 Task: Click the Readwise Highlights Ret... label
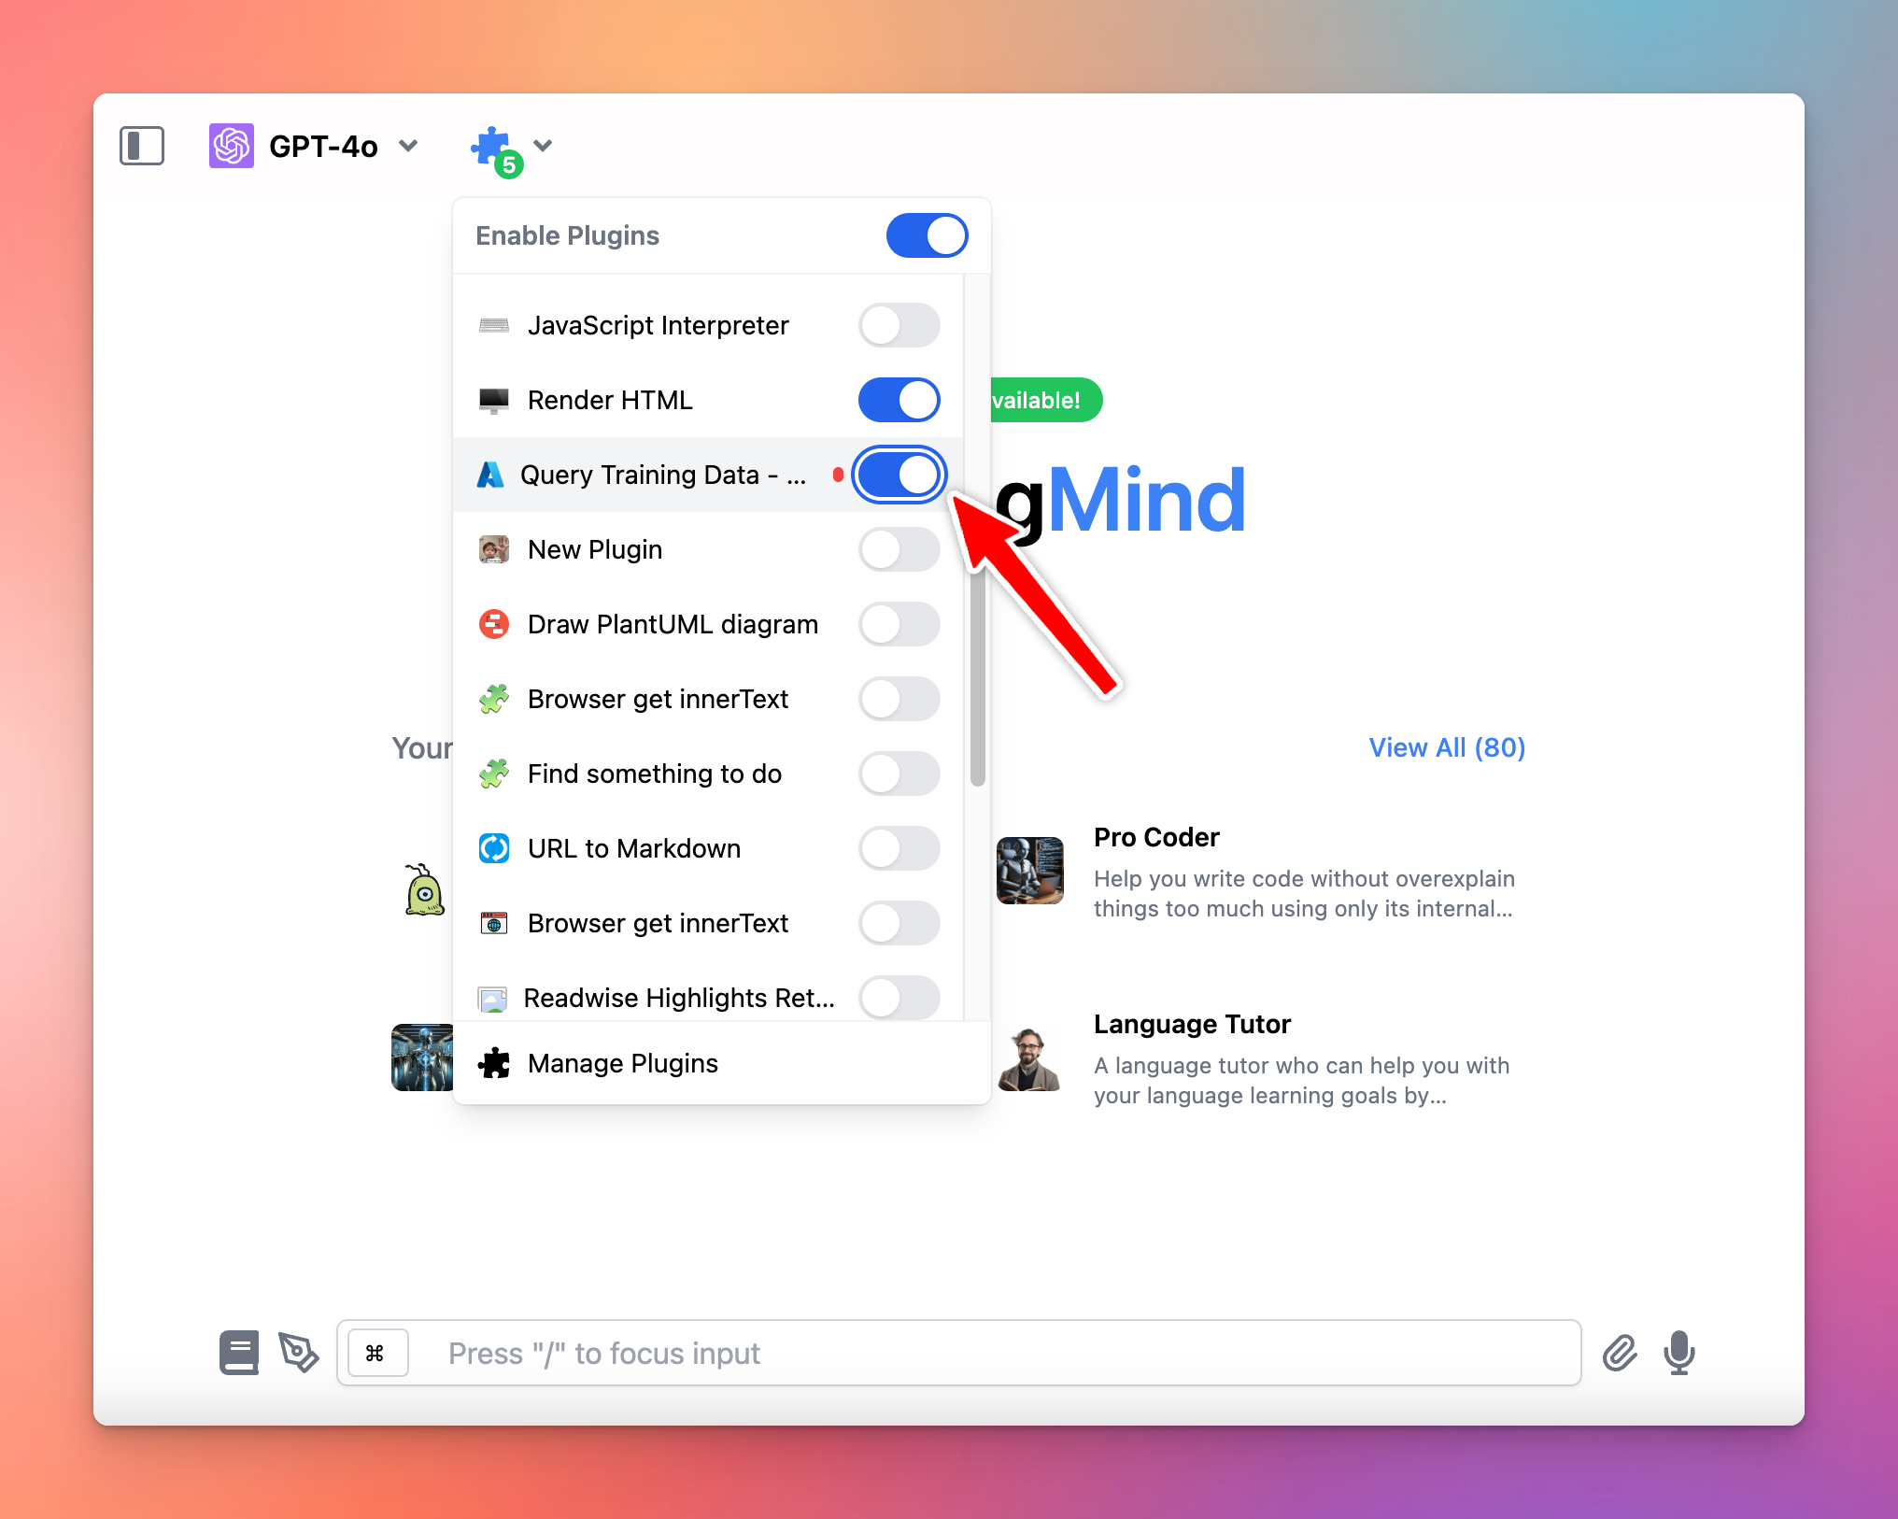point(679,998)
